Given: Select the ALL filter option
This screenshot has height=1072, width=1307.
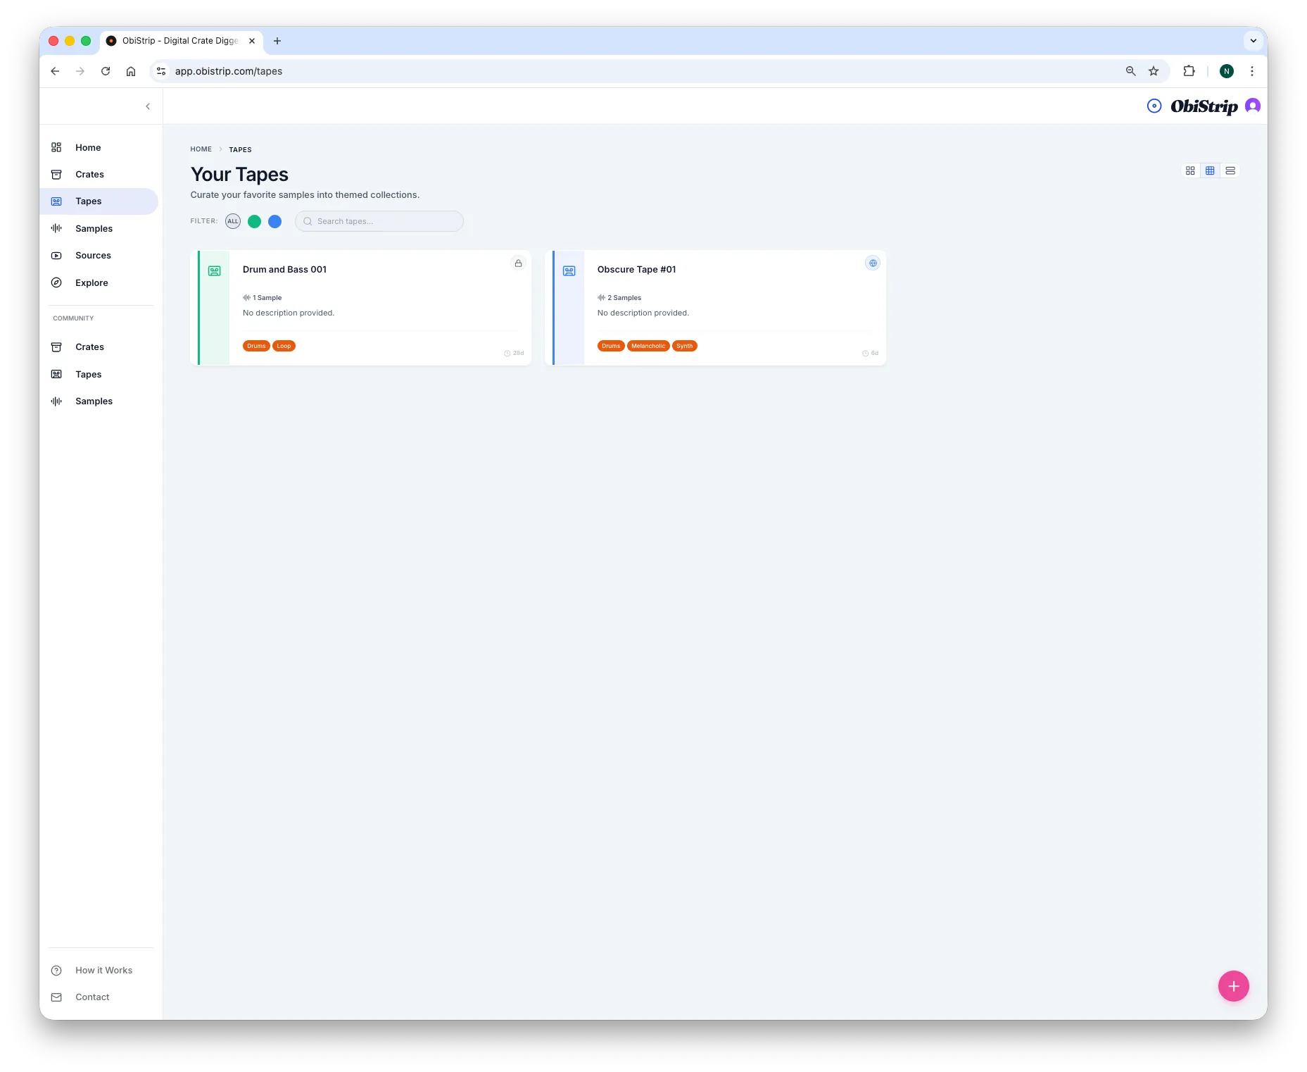Looking at the screenshot, I should pyautogui.click(x=233, y=221).
